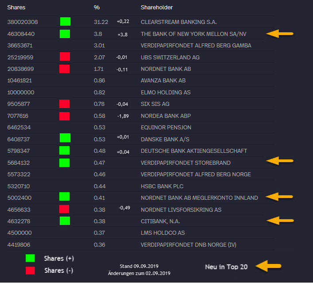Viewport: 313px width, 283px height.
Task: Select AVANZA BANK AB name
Action: tap(163, 81)
